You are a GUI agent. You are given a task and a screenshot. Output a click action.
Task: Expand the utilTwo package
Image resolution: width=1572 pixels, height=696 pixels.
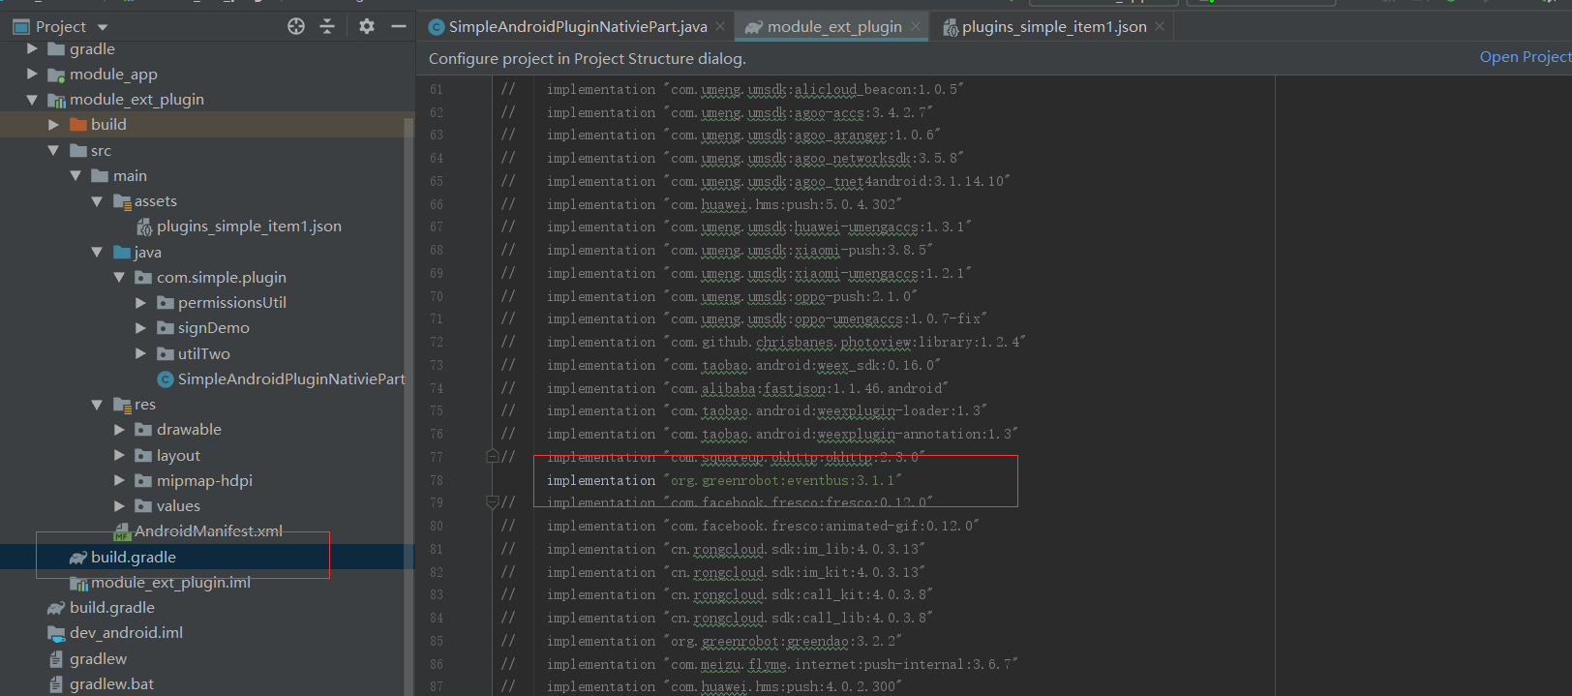coord(140,353)
